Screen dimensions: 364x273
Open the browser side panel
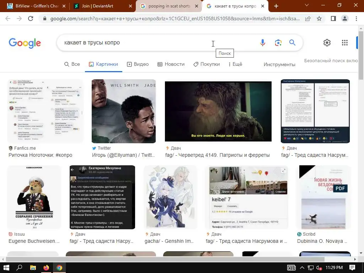click(333, 18)
